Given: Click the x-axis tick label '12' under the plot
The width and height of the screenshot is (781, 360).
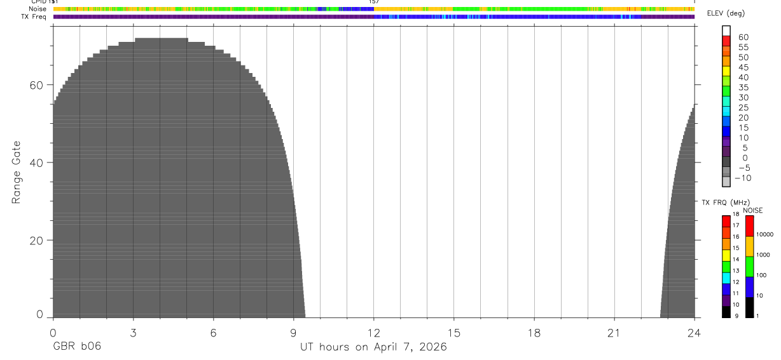Looking at the screenshot, I should 374,333.
